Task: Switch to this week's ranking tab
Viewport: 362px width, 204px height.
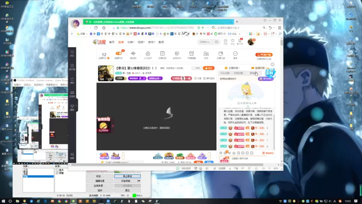Action: coord(238,73)
